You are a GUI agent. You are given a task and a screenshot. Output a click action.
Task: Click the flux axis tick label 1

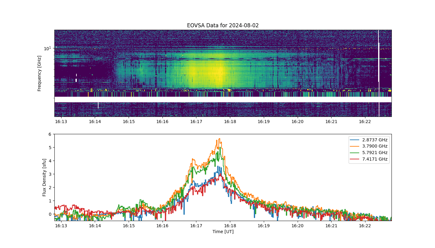(x=50, y=201)
